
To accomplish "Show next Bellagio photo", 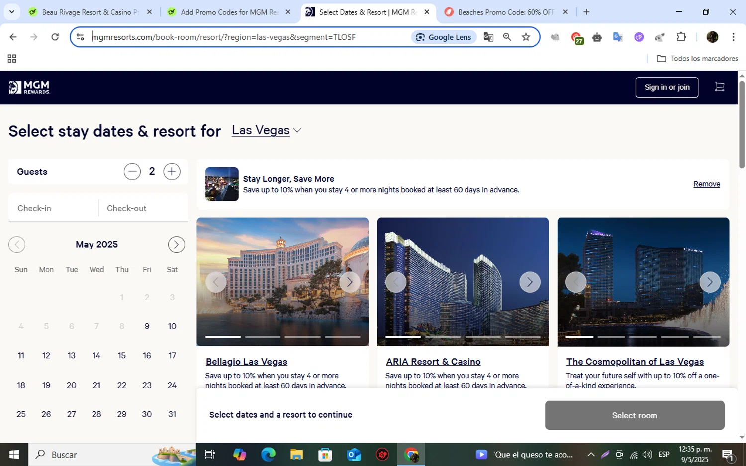I will (350, 282).
